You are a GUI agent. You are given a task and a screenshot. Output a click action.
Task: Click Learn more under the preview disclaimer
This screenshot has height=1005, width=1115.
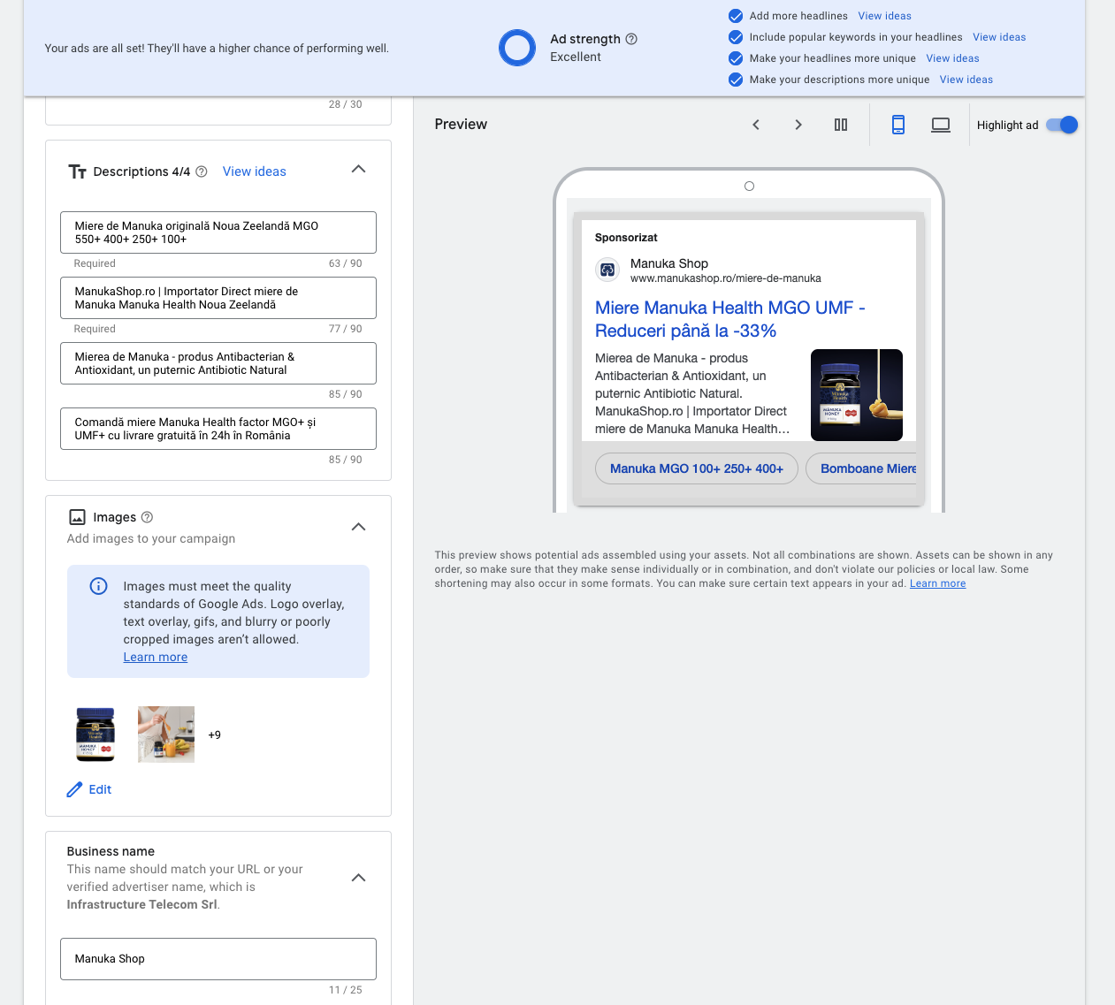(937, 583)
